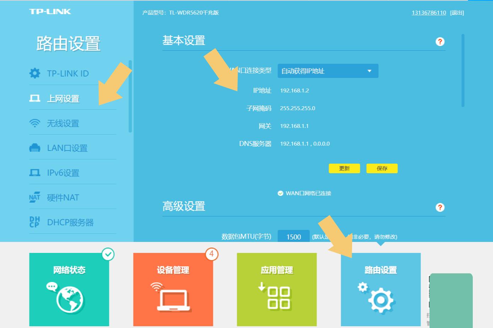493x328 pixels.
Task: Click the WAN口网络已连接 status check icon
Action: pyautogui.click(x=280, y=193)
